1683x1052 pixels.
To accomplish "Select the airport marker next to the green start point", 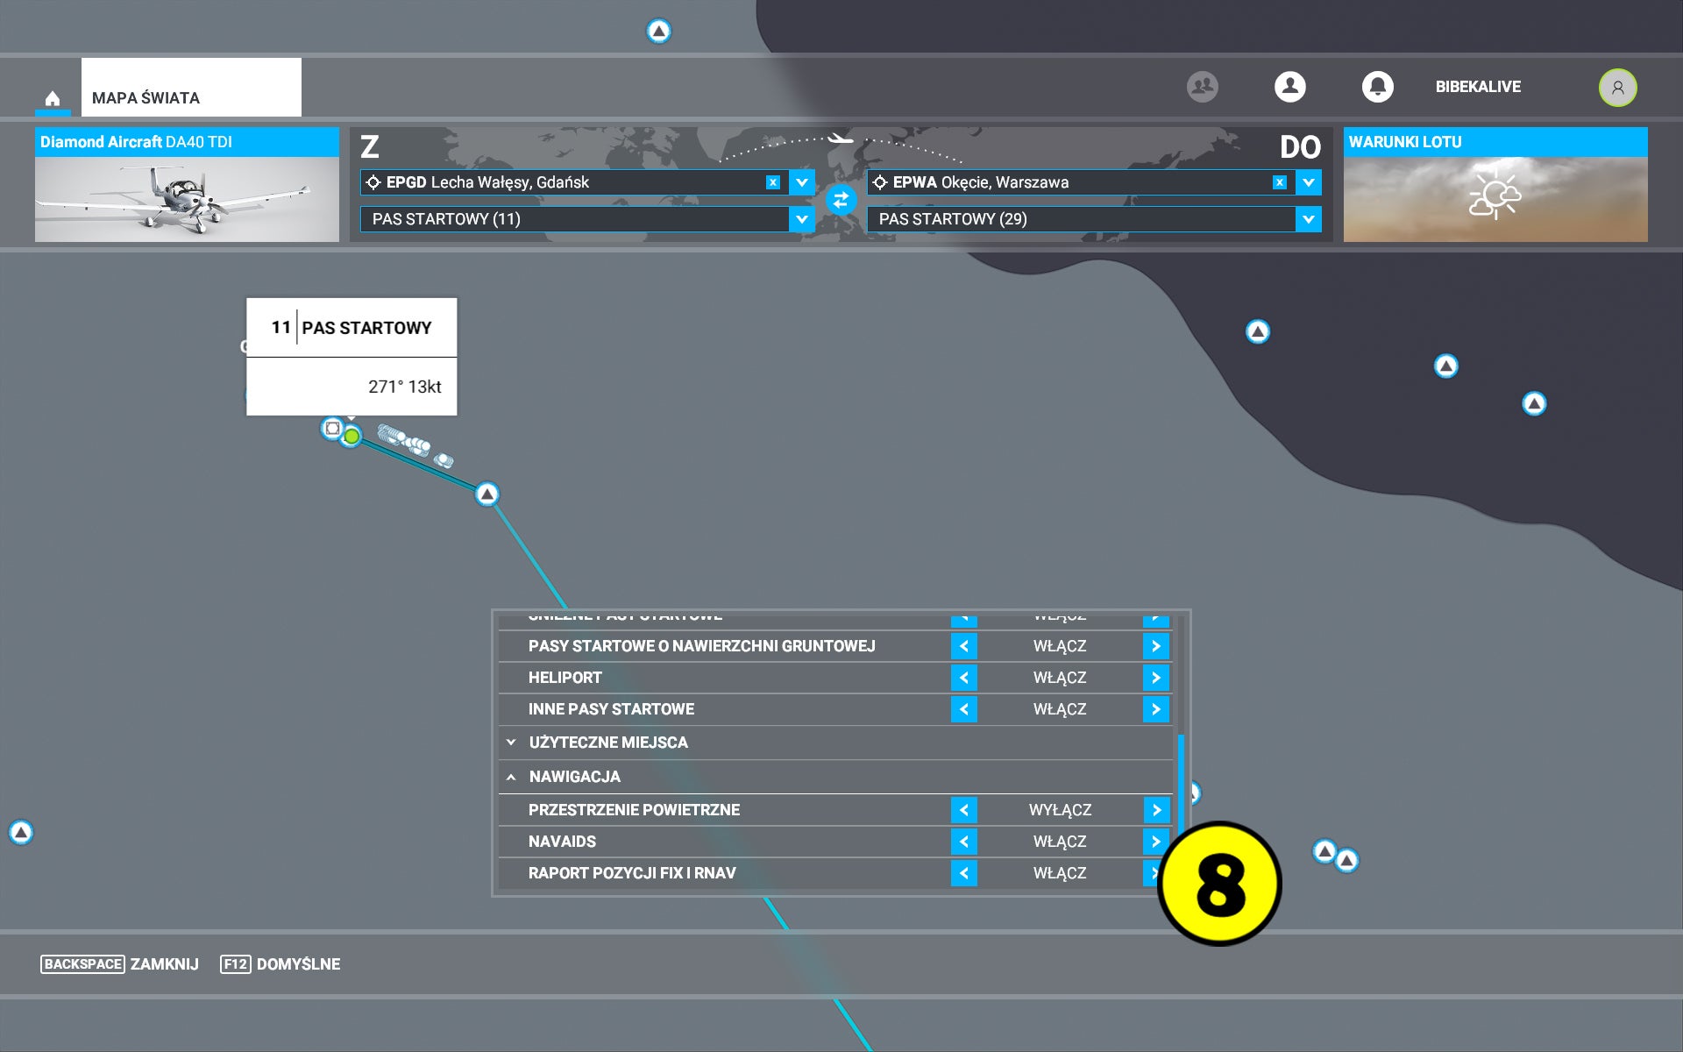I will (332, 428).
